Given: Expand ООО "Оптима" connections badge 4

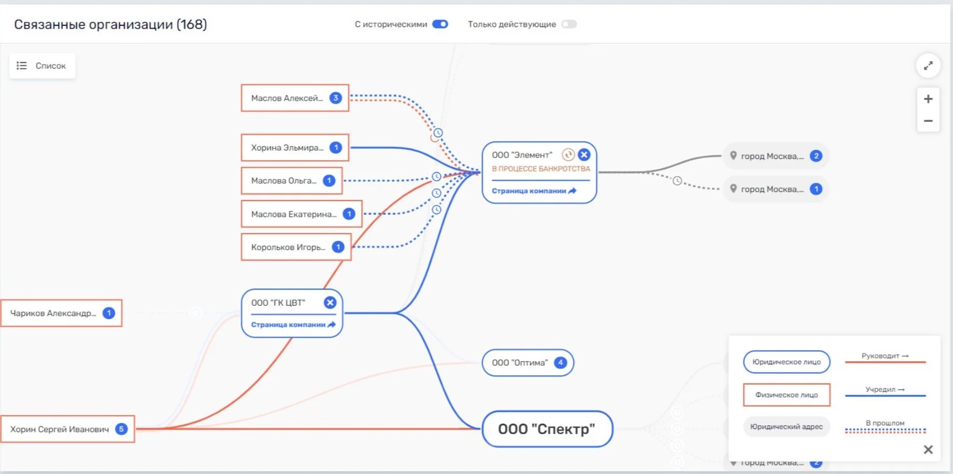Looking at the screenshot, I should pos(560,362).
